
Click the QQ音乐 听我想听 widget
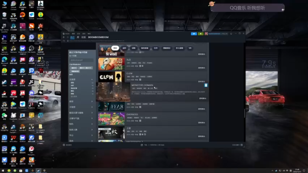click(247, 8)
